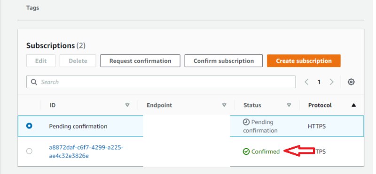Click the Edit button
Screen dimensions: 376x174
(41, 61)
